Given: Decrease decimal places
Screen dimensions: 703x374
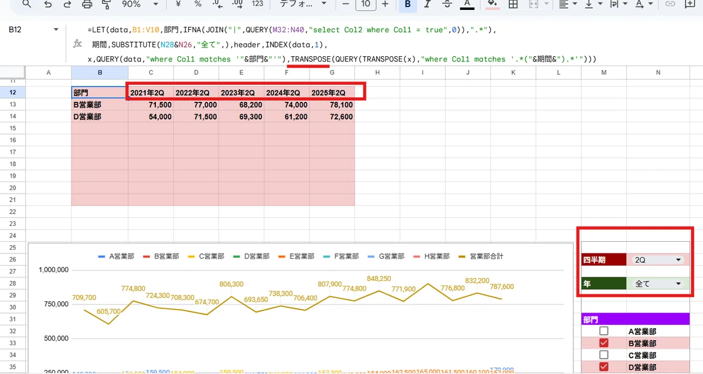Looking at the screenshot, I should tap(217, 4).
